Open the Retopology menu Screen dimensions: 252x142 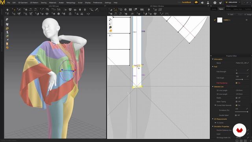71,3
